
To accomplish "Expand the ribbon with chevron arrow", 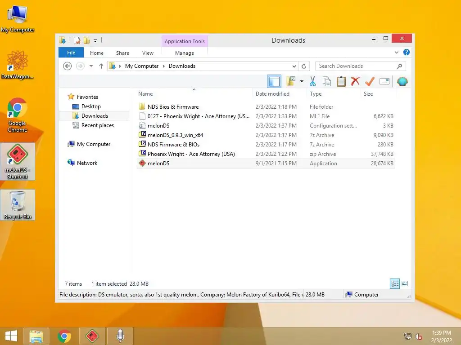I will pos(396,52).
